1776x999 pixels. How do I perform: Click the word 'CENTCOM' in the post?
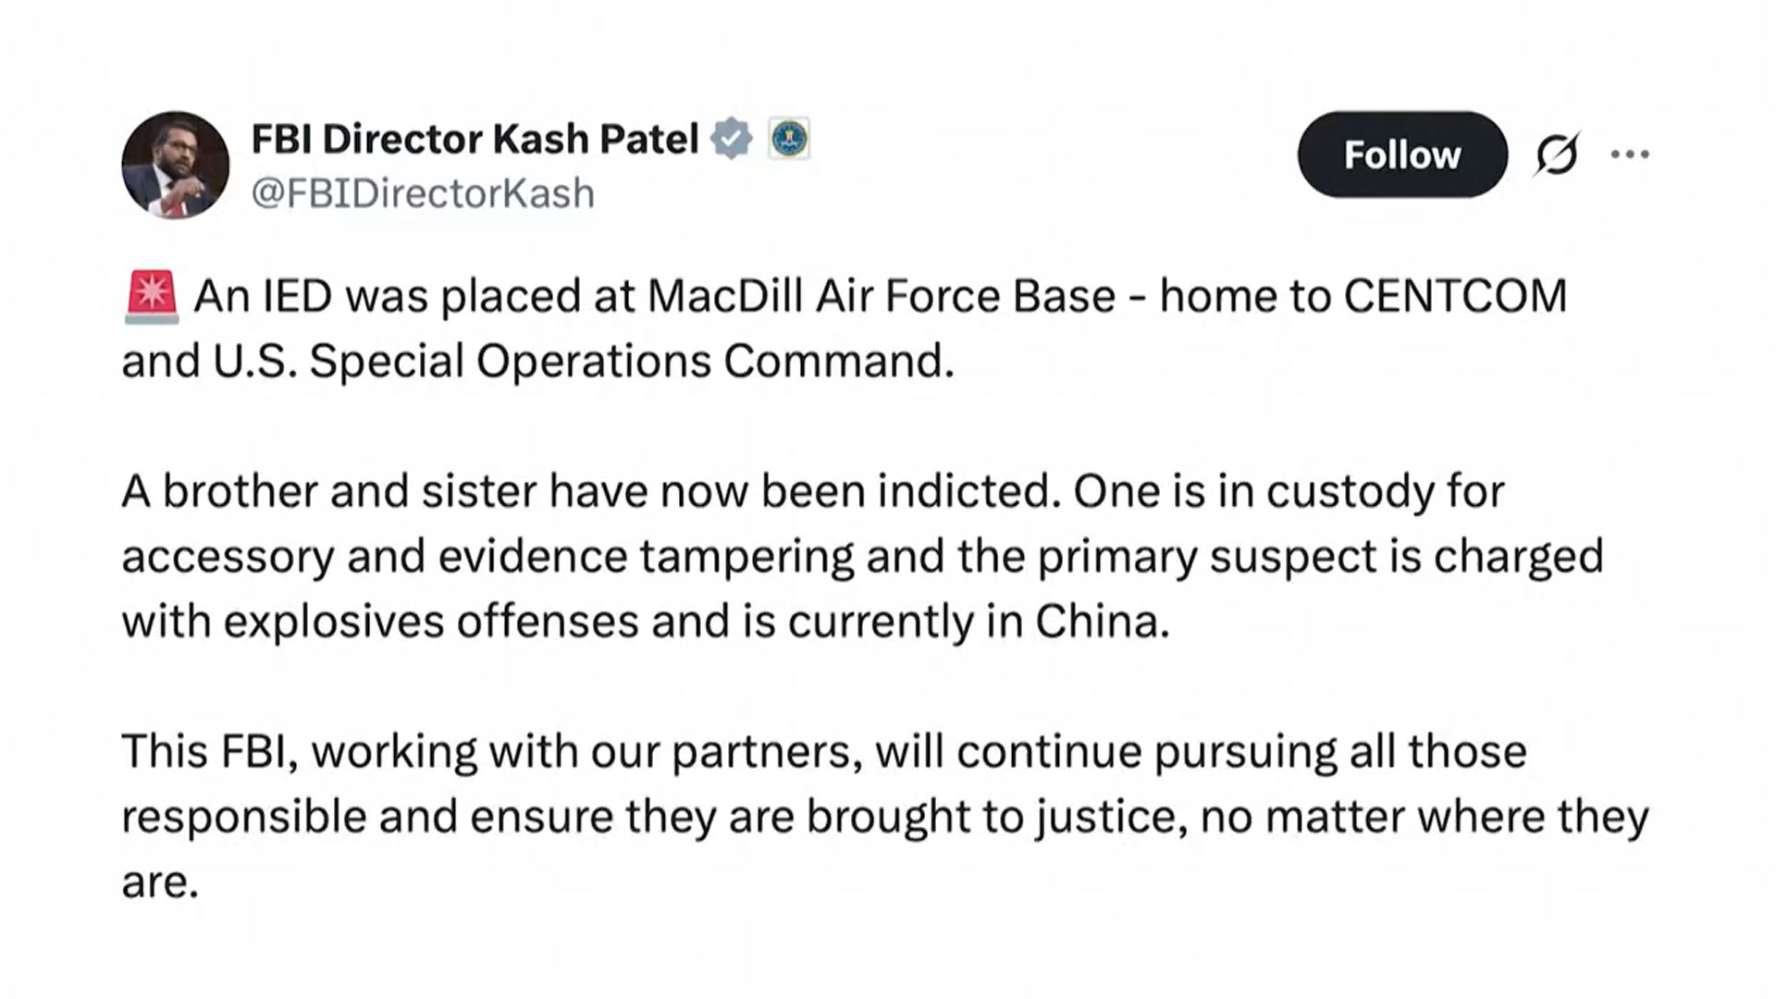tap(1455, 298)
